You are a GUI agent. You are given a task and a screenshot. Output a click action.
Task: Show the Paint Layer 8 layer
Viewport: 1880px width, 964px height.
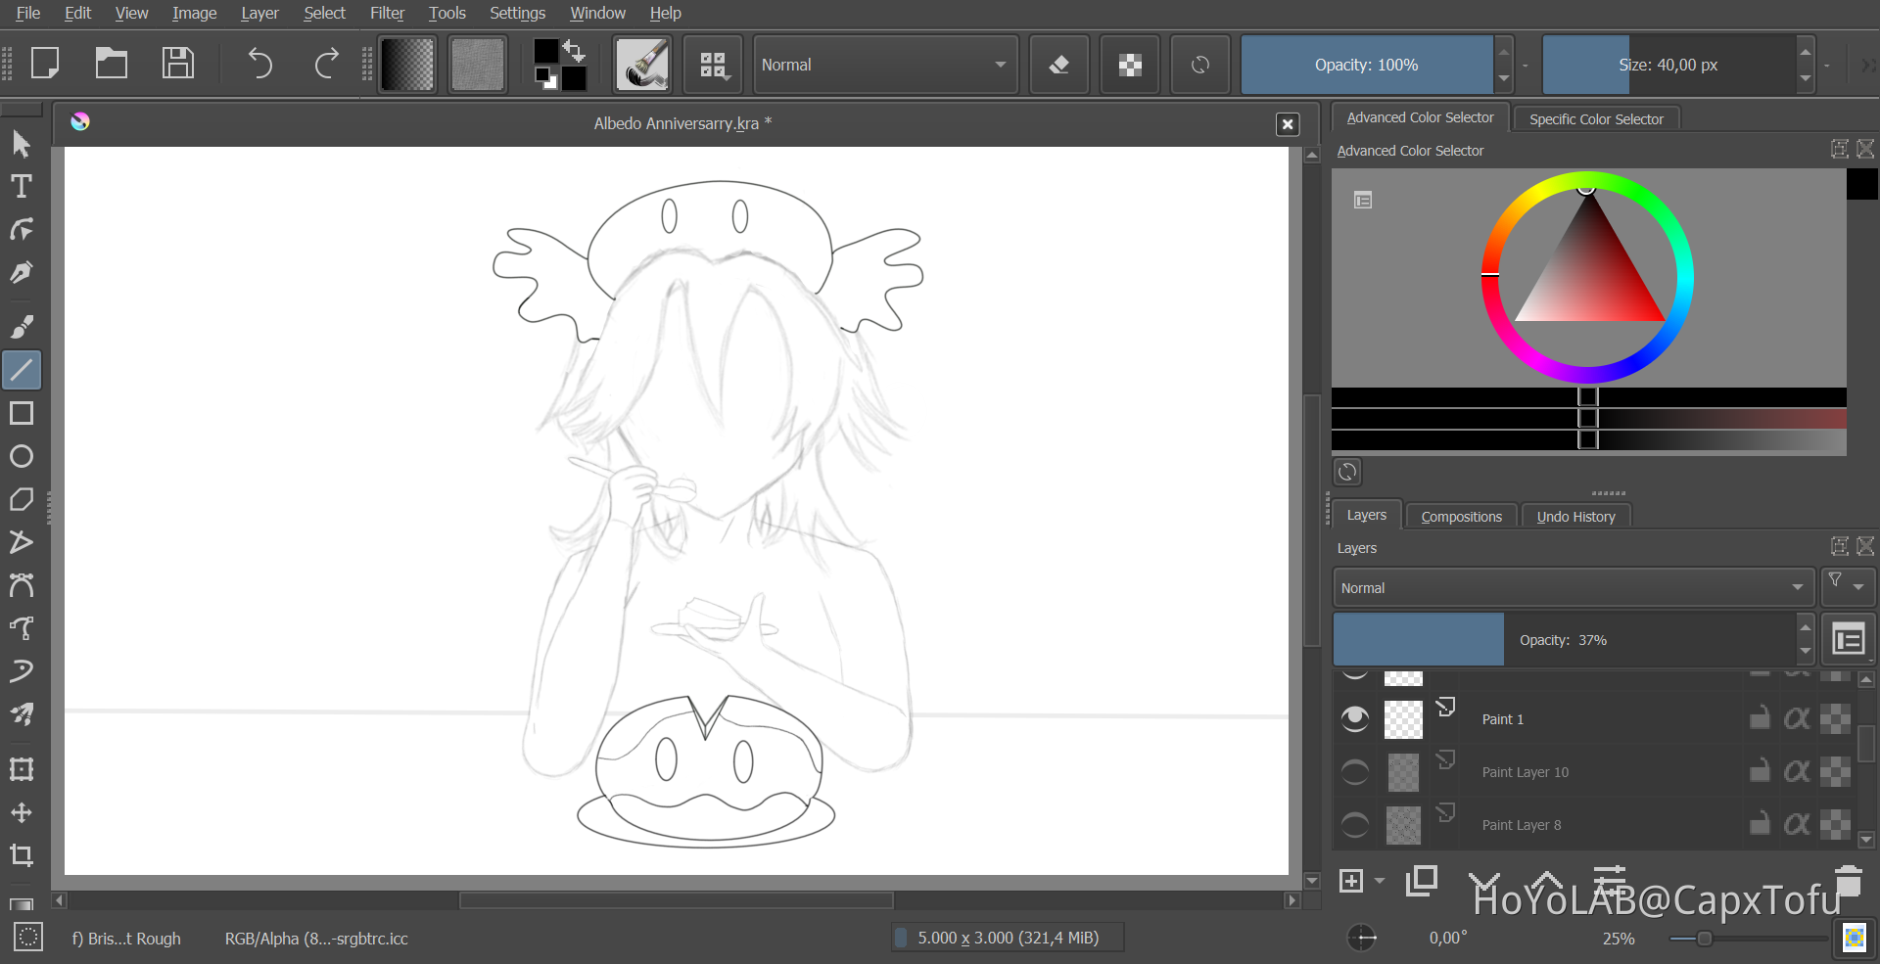(1355, 825)
